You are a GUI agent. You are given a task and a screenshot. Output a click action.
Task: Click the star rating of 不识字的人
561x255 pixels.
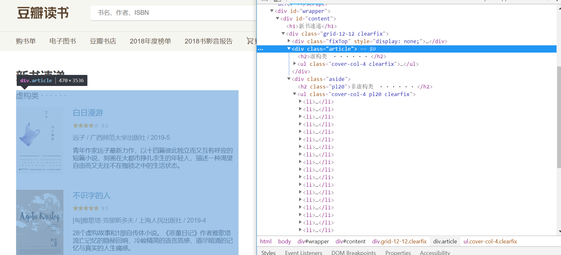tap(86, 208)
